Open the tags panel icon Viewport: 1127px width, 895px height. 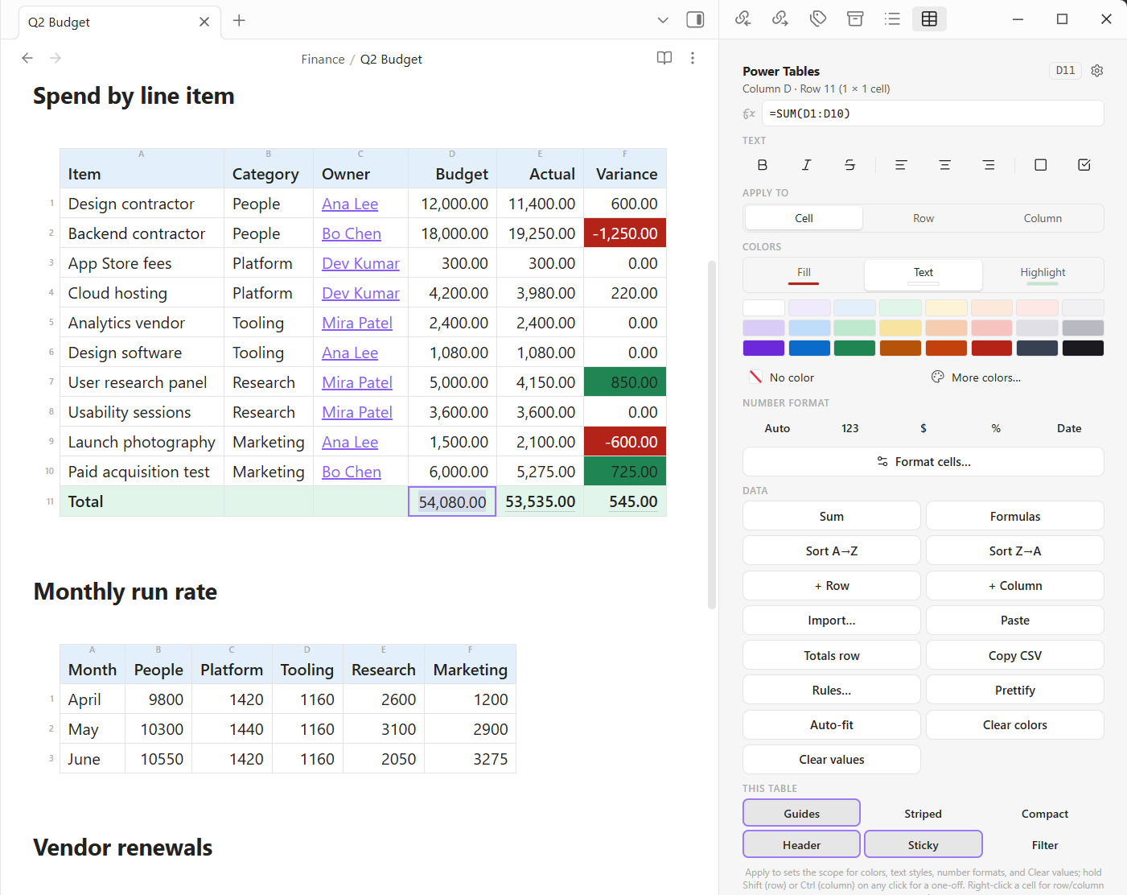click(818, 19)
